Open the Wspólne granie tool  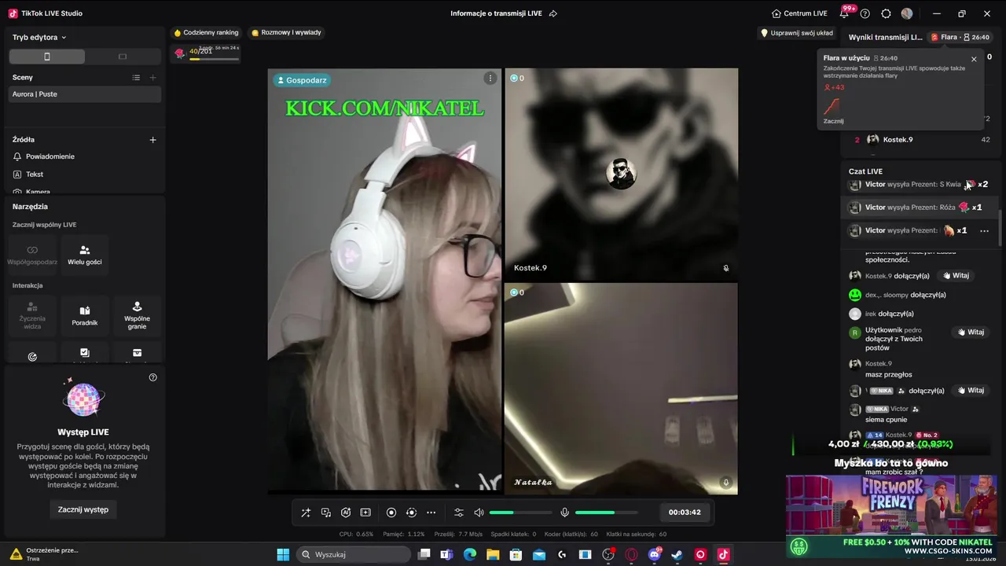137,315
